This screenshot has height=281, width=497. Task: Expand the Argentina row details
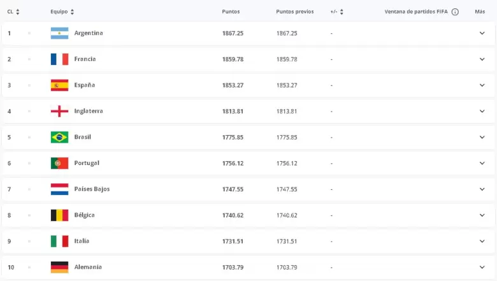482,33
